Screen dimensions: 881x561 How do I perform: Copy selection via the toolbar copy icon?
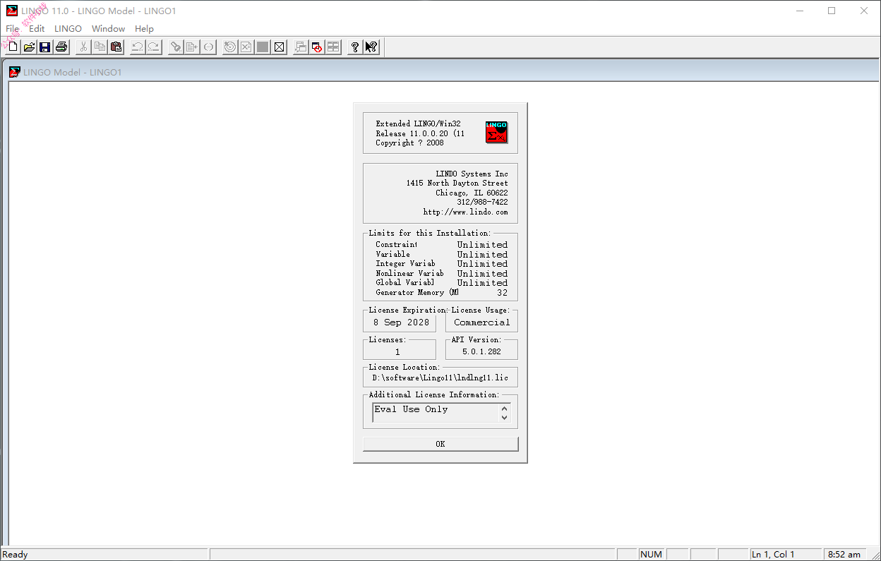(100, 47)
